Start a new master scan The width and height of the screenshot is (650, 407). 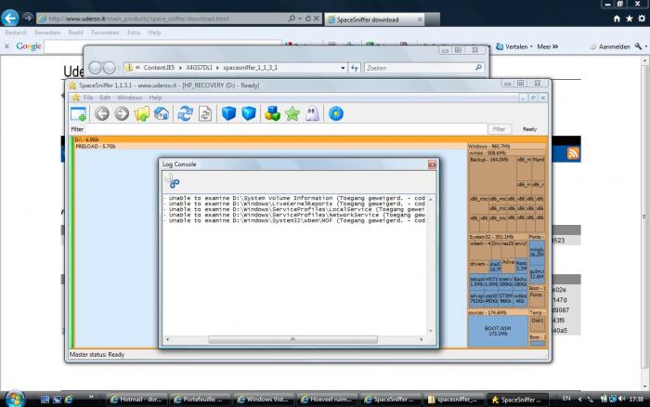185,113
